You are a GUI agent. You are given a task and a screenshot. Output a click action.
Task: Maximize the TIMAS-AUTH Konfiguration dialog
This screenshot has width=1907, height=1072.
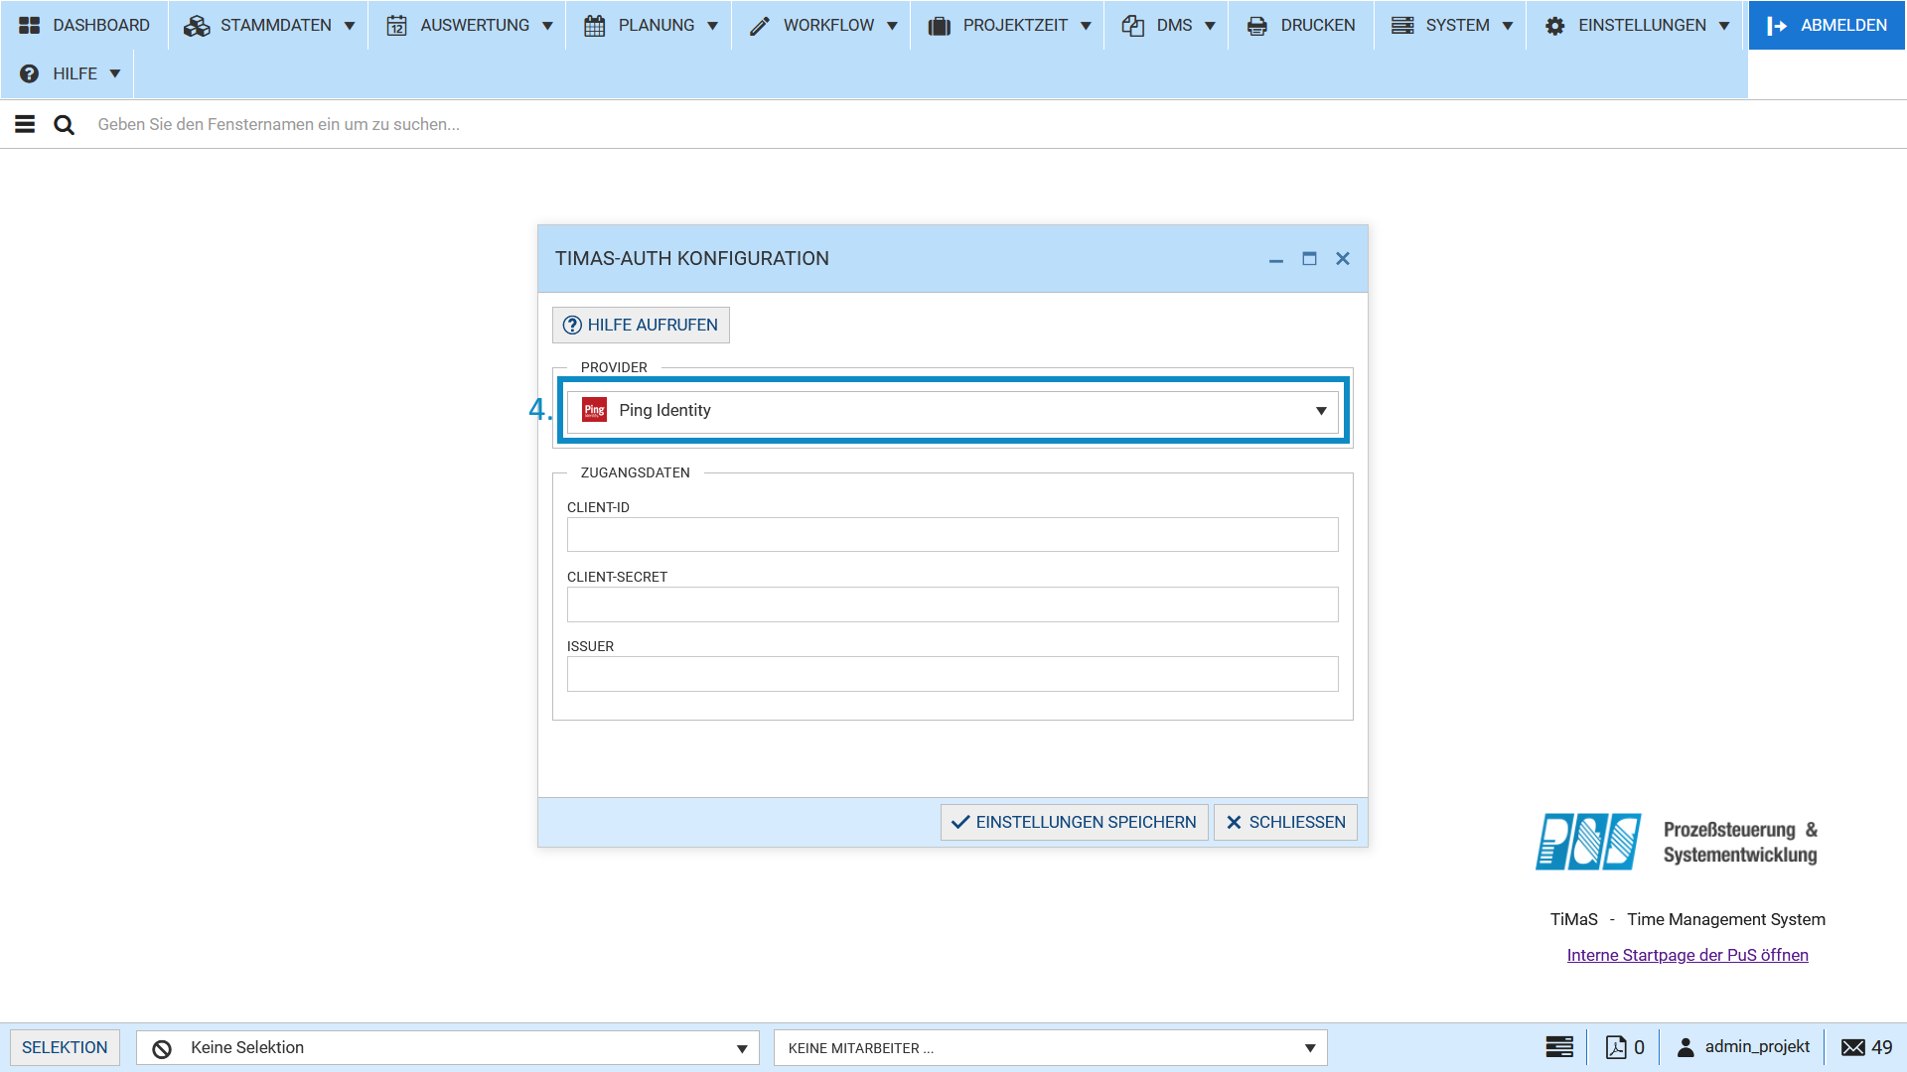[x=1309, y=259]
